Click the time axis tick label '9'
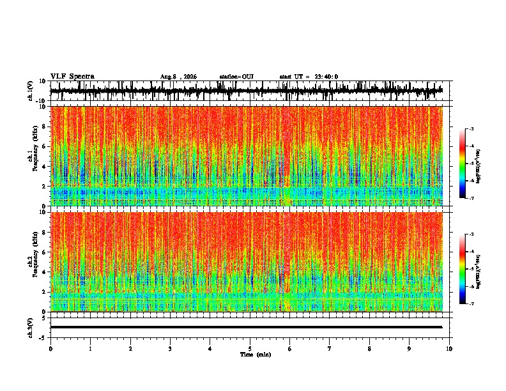 click(409, 349)
